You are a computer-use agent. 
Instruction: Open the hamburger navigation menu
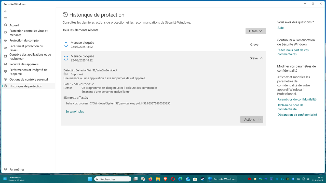[5, 18]
